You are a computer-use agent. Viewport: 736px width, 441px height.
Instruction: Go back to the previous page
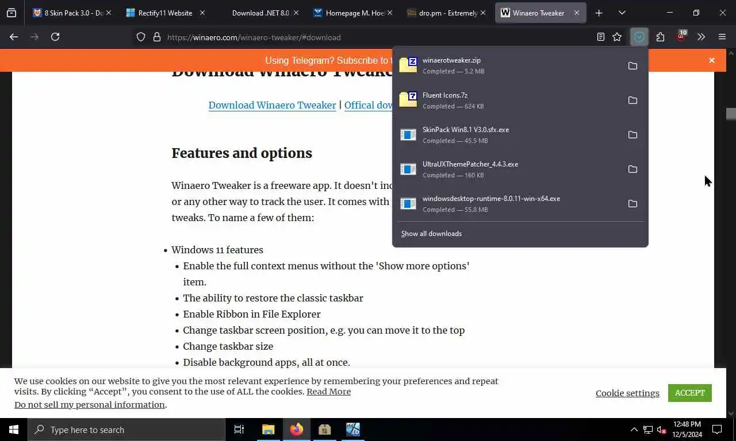14,37
